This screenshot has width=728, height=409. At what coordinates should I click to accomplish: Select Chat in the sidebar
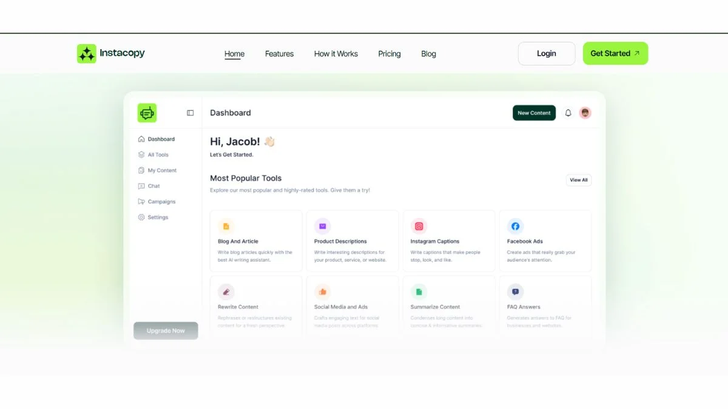154,186
